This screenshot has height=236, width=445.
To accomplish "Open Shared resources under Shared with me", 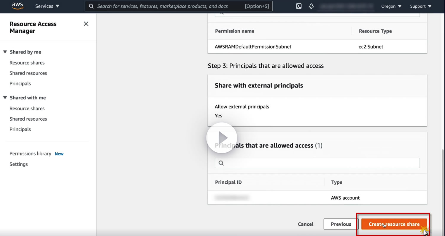I will tap(28, 119).
